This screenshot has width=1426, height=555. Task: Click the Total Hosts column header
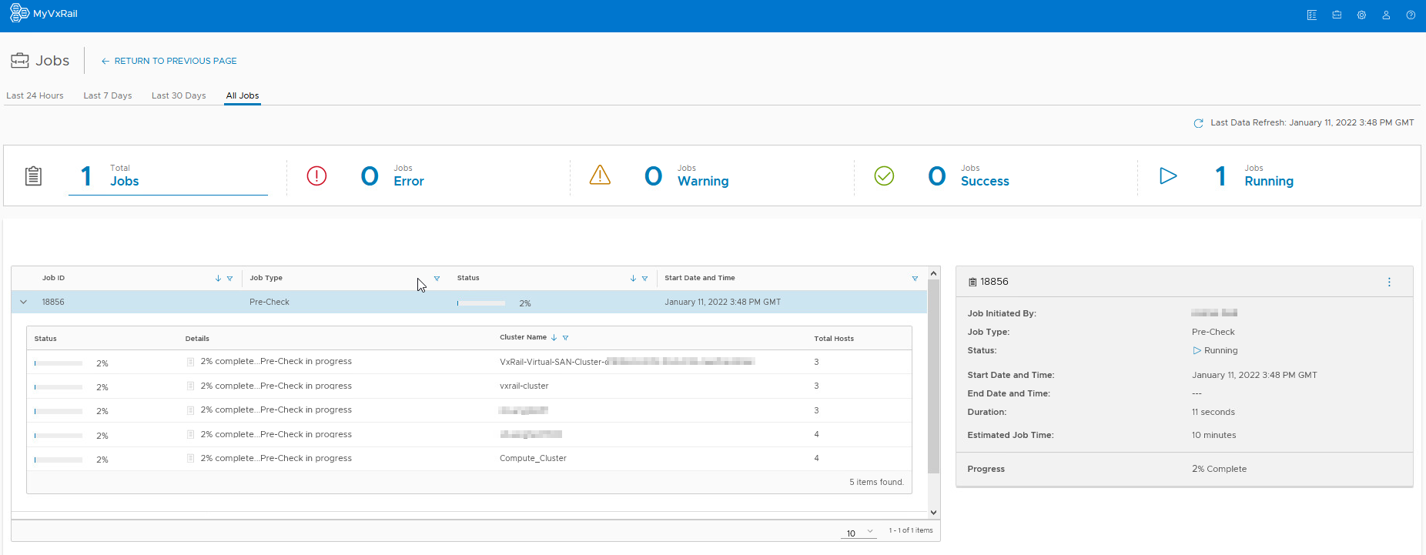click(x=834, y=339)
